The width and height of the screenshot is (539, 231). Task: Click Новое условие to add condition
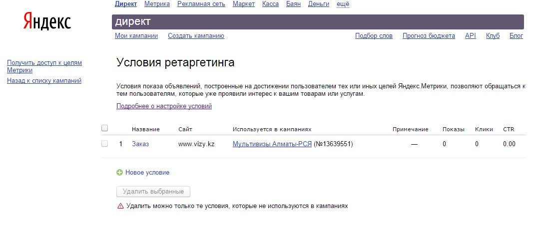147,173
